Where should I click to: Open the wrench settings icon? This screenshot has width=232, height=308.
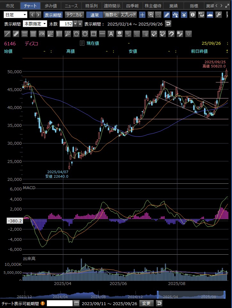tap(219, 15)
